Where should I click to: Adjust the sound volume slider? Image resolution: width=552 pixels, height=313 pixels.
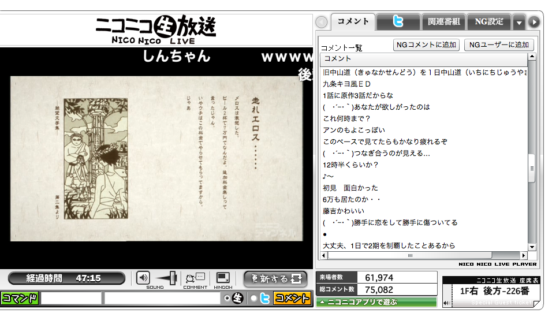172,278
